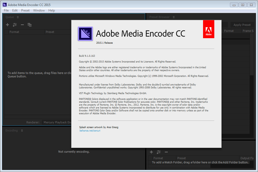Open the Encoding panel menu
The image size is (258, 172).
pos(22,131)
